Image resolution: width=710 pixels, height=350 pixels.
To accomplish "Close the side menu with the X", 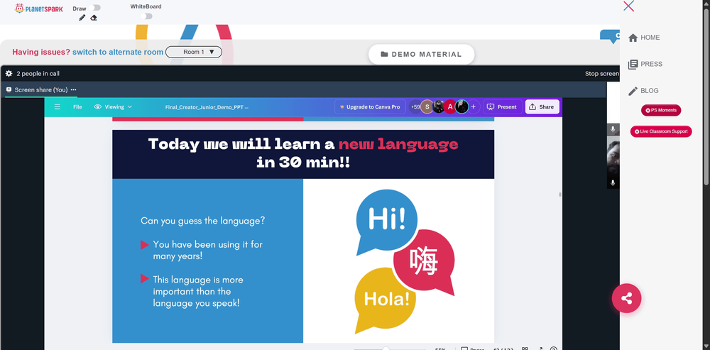I will [628, 6].
